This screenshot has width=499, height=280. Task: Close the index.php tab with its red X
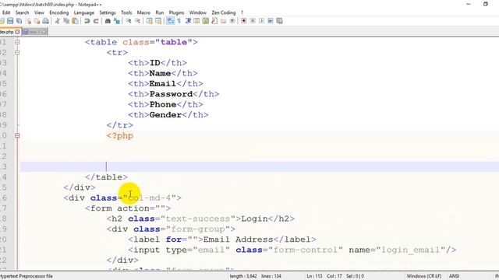17,32
